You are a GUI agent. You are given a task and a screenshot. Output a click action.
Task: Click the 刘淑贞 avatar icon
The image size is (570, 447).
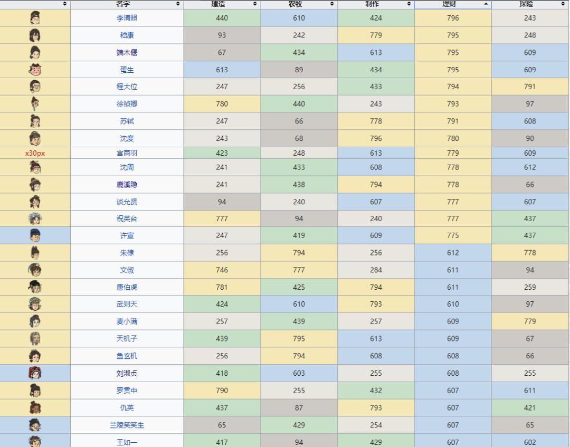pos(35,373)
